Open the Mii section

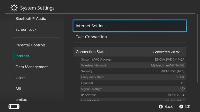[18, 89]
